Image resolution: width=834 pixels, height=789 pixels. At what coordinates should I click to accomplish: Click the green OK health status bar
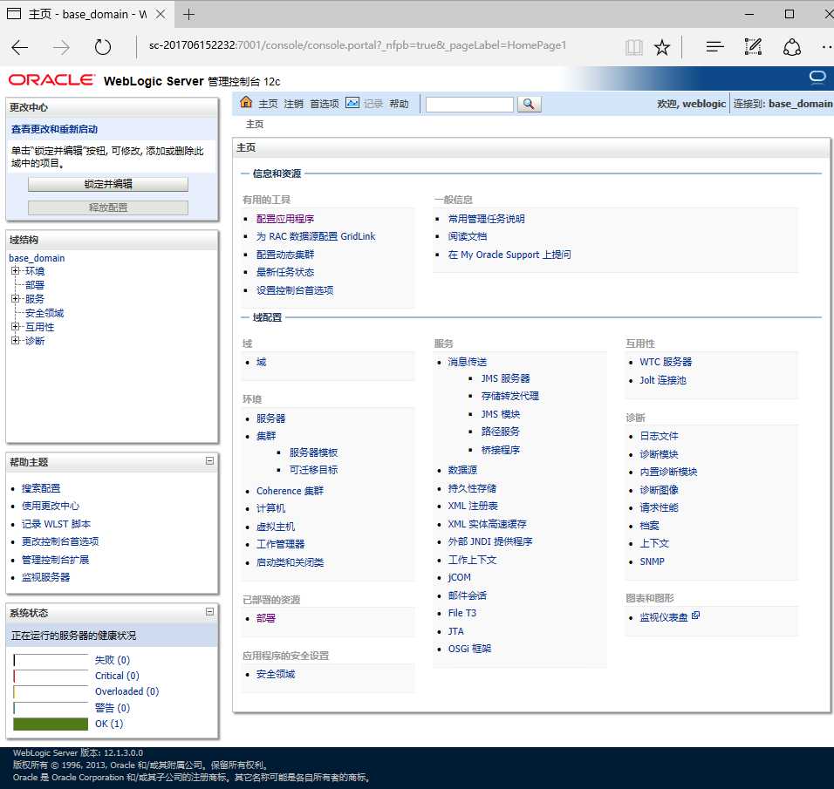point(51,724)
